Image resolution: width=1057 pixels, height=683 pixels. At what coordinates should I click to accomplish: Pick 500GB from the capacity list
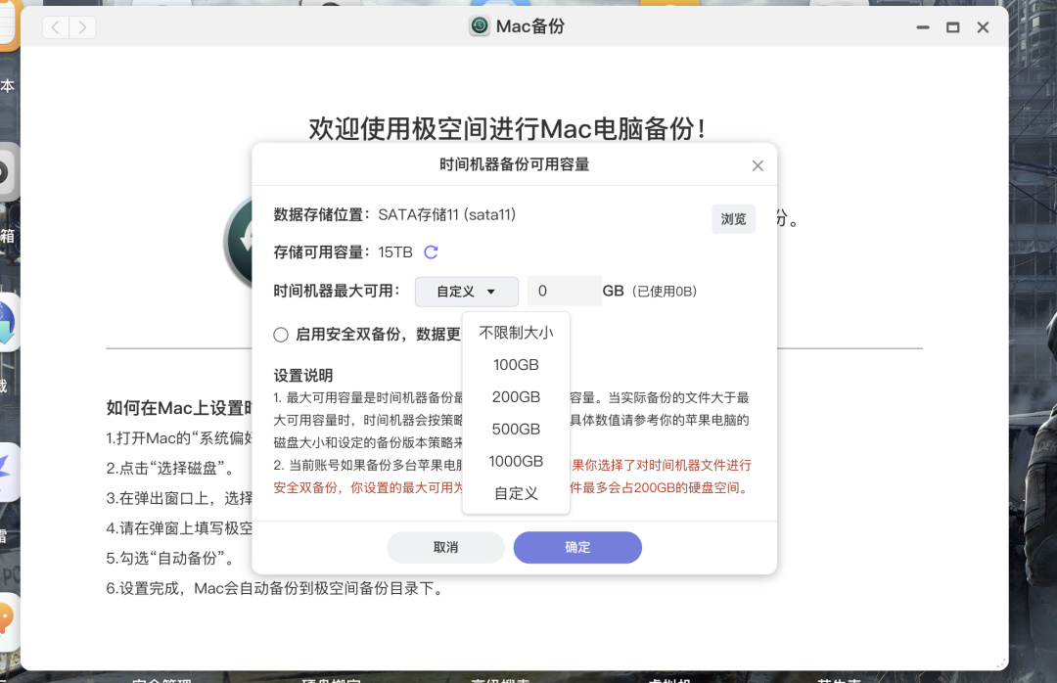coord(517,430)
